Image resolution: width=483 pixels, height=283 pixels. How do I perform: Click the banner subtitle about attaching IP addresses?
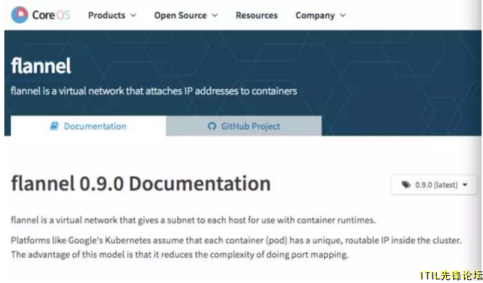coord(154,91)
